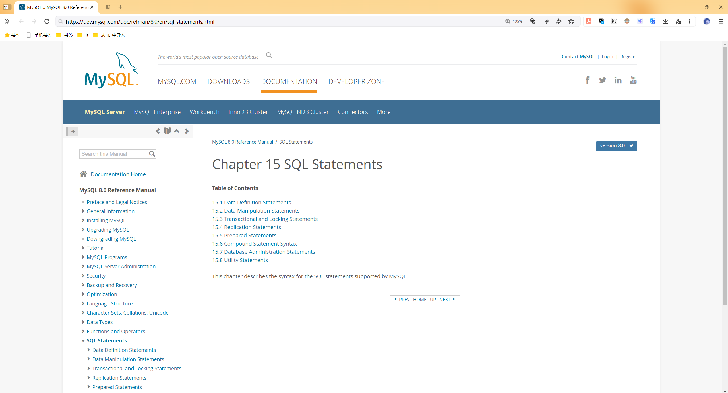Image resolution: width=728 pixels, height=393 pixels.
Task: Open manual start book icon
Action: [167, 131]
